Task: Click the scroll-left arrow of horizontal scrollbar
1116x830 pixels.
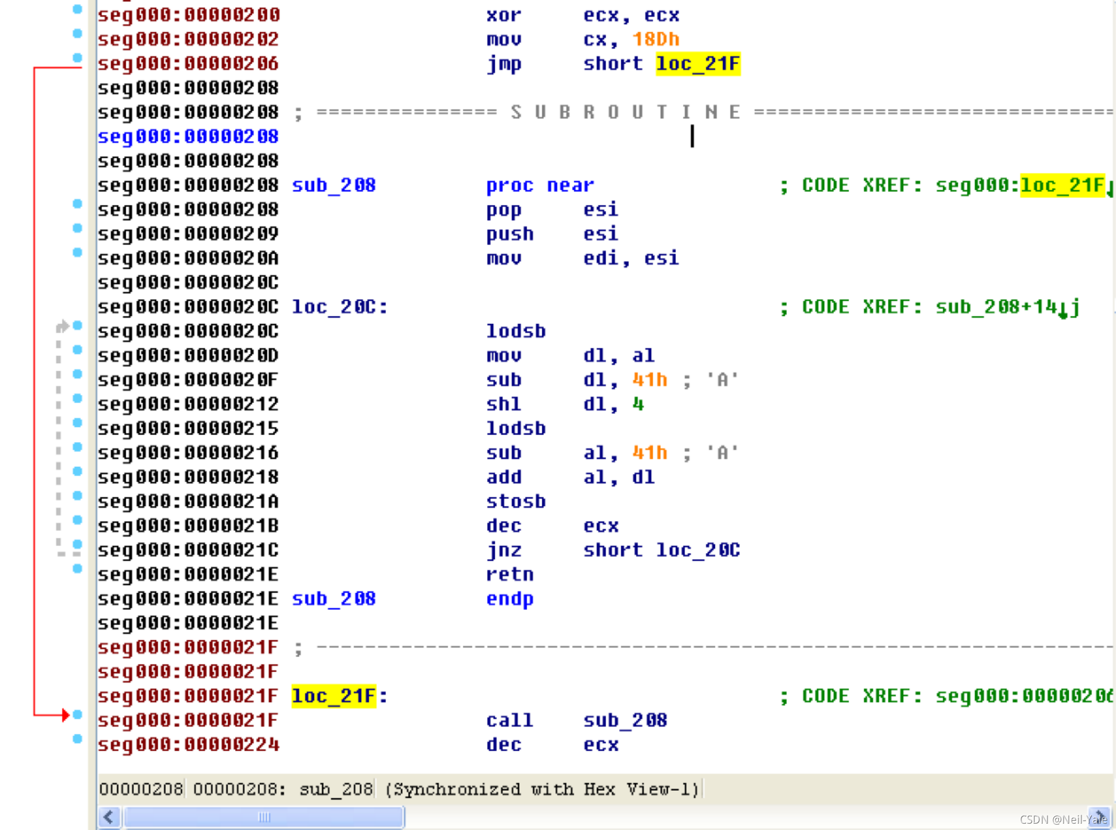Action: coord(109,817)
